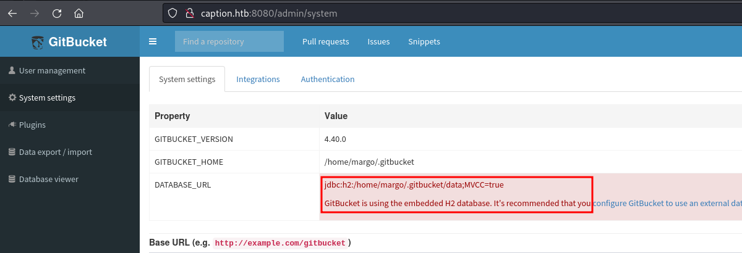Open User management in the sidebar
This screenshot has height=253, width=742.
click(x=52, y=70)
